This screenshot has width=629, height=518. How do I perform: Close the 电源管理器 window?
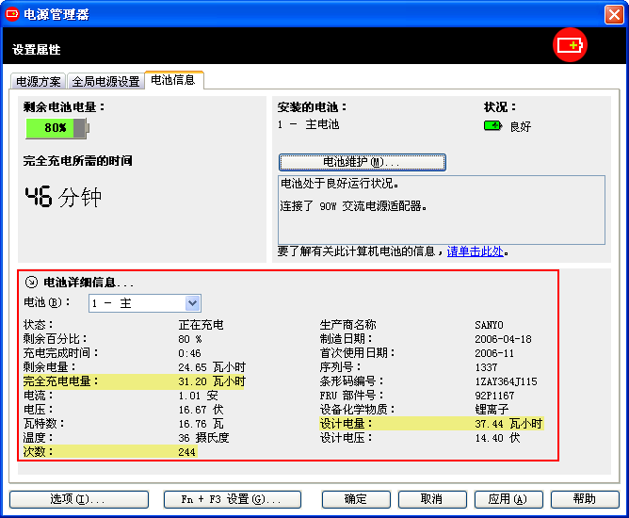[614, 15]
